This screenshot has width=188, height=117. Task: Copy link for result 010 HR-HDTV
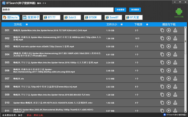[x=162, y=103]
